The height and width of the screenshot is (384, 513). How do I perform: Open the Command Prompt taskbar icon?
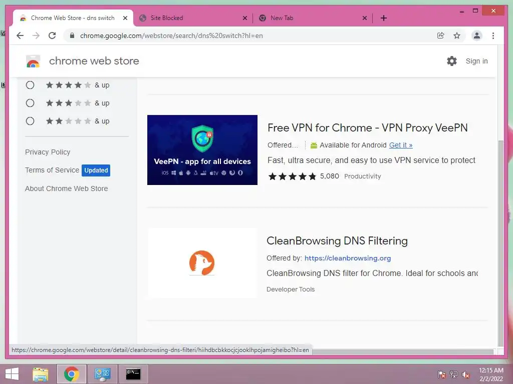point(133,374)
